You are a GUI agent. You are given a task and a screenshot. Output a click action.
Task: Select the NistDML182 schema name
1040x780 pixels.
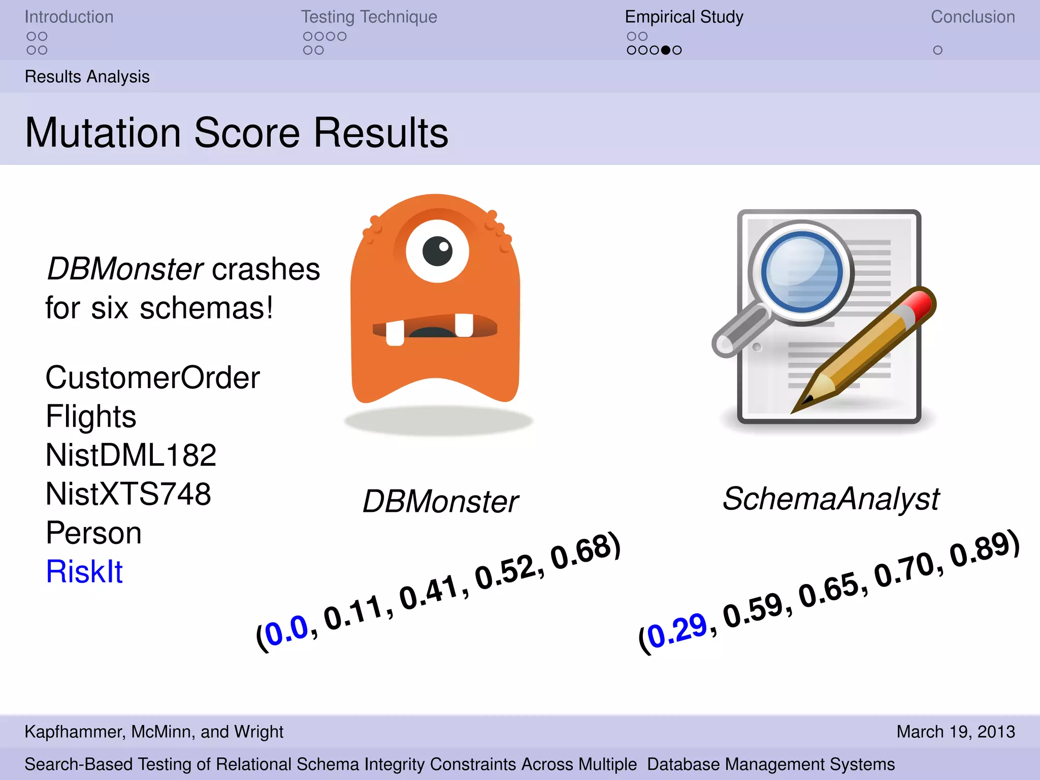tap(131, 455)
